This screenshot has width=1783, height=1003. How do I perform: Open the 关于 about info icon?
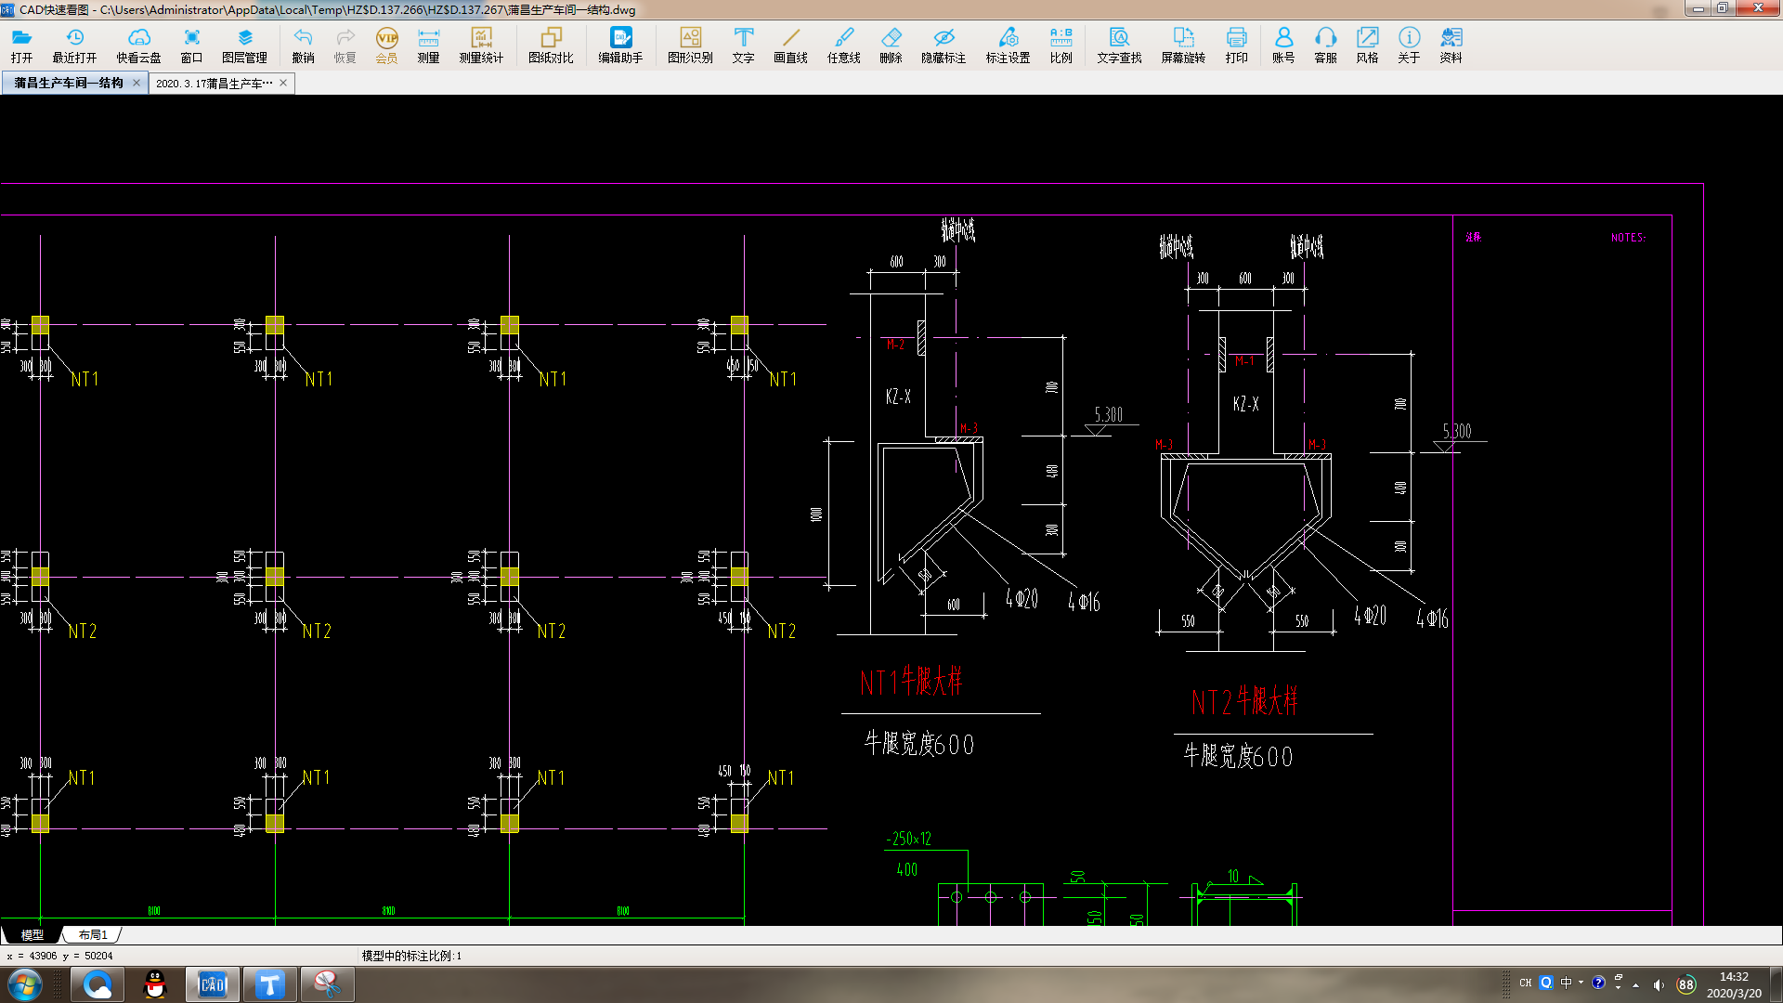click(1409, 45)
